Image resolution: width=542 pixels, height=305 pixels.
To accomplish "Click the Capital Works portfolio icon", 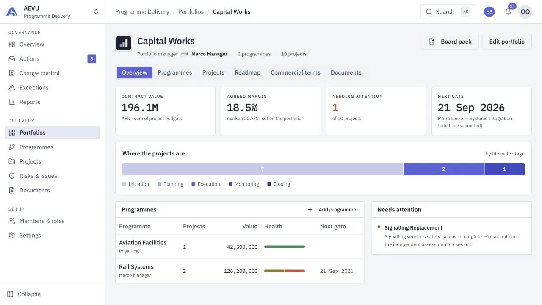I will click(x=124, y=43).
